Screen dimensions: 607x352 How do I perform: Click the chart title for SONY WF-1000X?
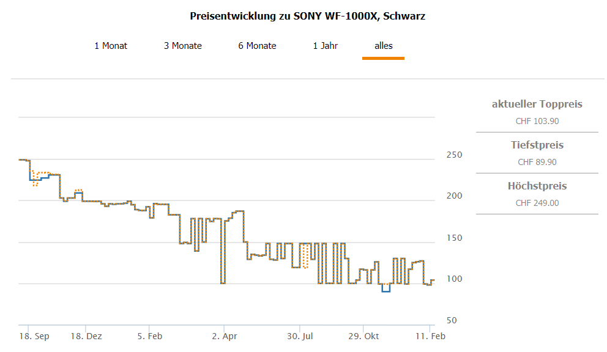click(x=307, y=16)
